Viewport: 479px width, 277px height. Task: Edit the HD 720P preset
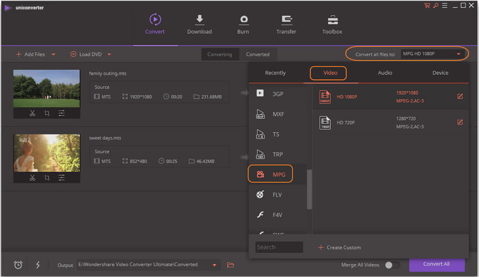pyautogui.click(x=460, y=122)
